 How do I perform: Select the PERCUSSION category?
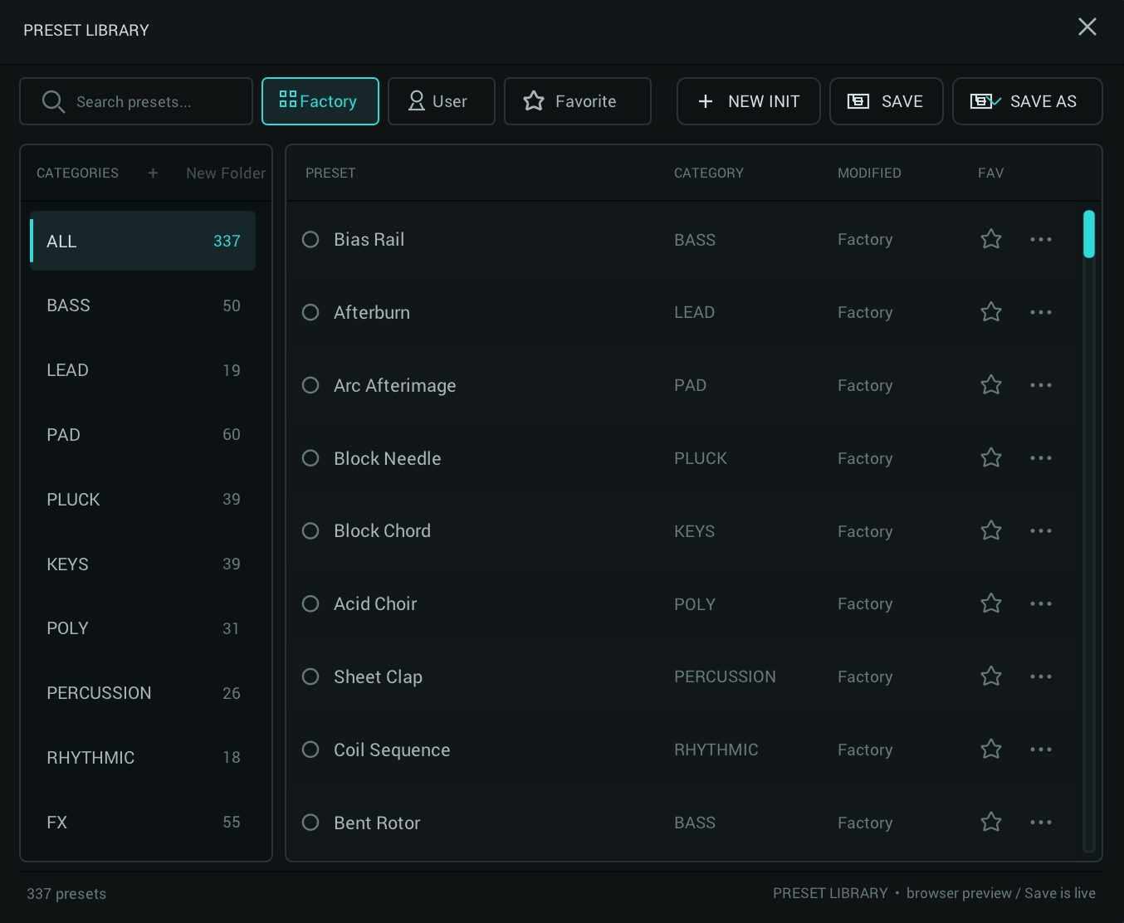(143, 693)
